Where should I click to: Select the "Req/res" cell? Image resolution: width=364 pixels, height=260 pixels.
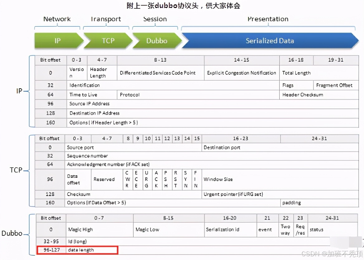pos(301,230)
